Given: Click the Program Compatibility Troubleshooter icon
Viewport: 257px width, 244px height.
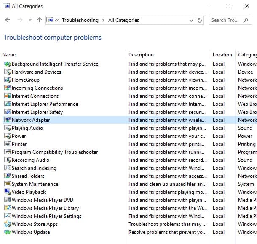Looking at the screenshot, I should tap(8, 152).
